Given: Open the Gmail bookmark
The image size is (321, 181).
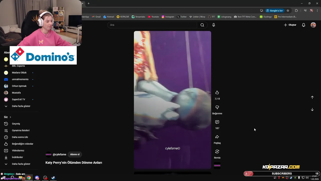Looking at the screenshot, I should (x=96, y=17).
